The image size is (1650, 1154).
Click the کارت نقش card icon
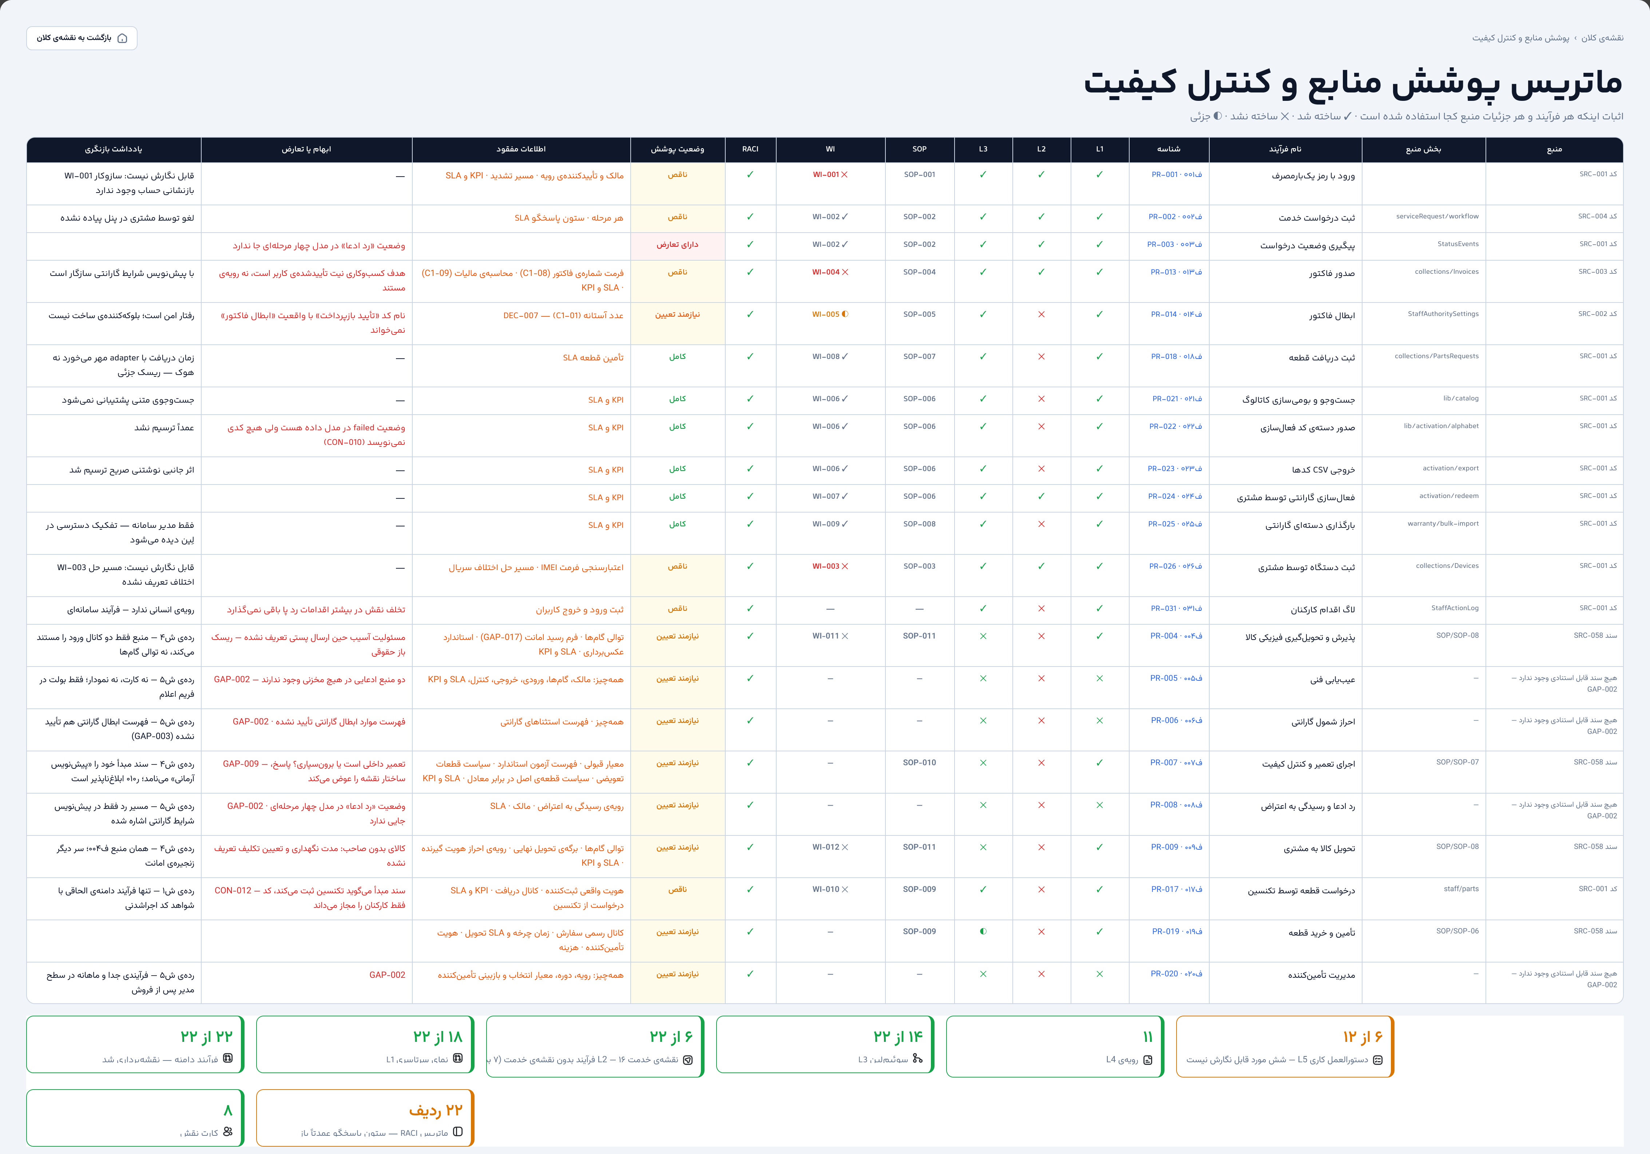click(x=228, y=1132)
